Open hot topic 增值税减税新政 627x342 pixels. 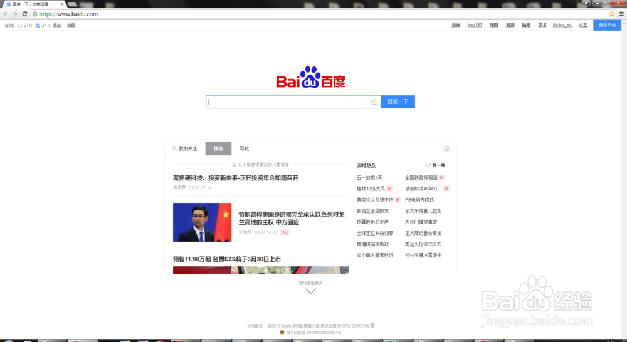(x=372, y=244)
